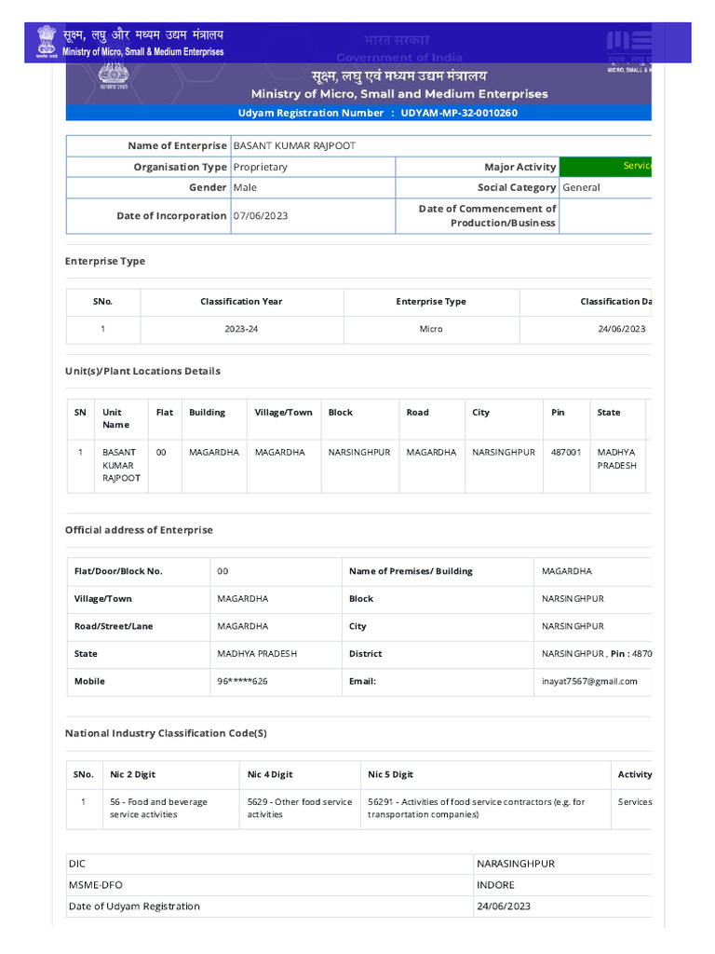The width and height of the screenshot is (715, 954).
Task: Click the Enterprise Type section heading
Action: (105, 261)
